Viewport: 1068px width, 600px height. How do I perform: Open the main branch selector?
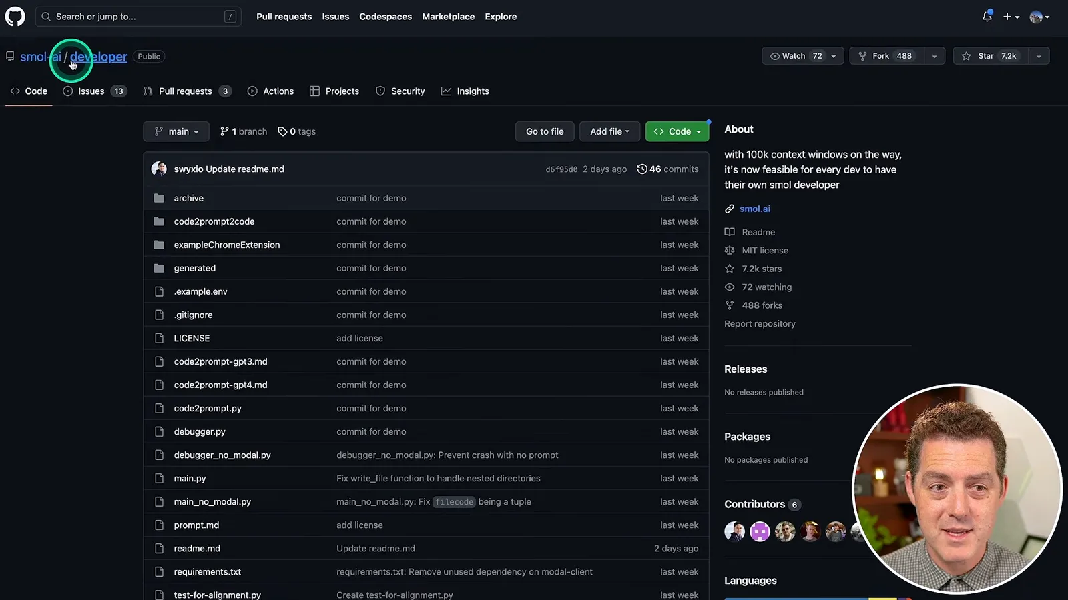click(176, 131)
